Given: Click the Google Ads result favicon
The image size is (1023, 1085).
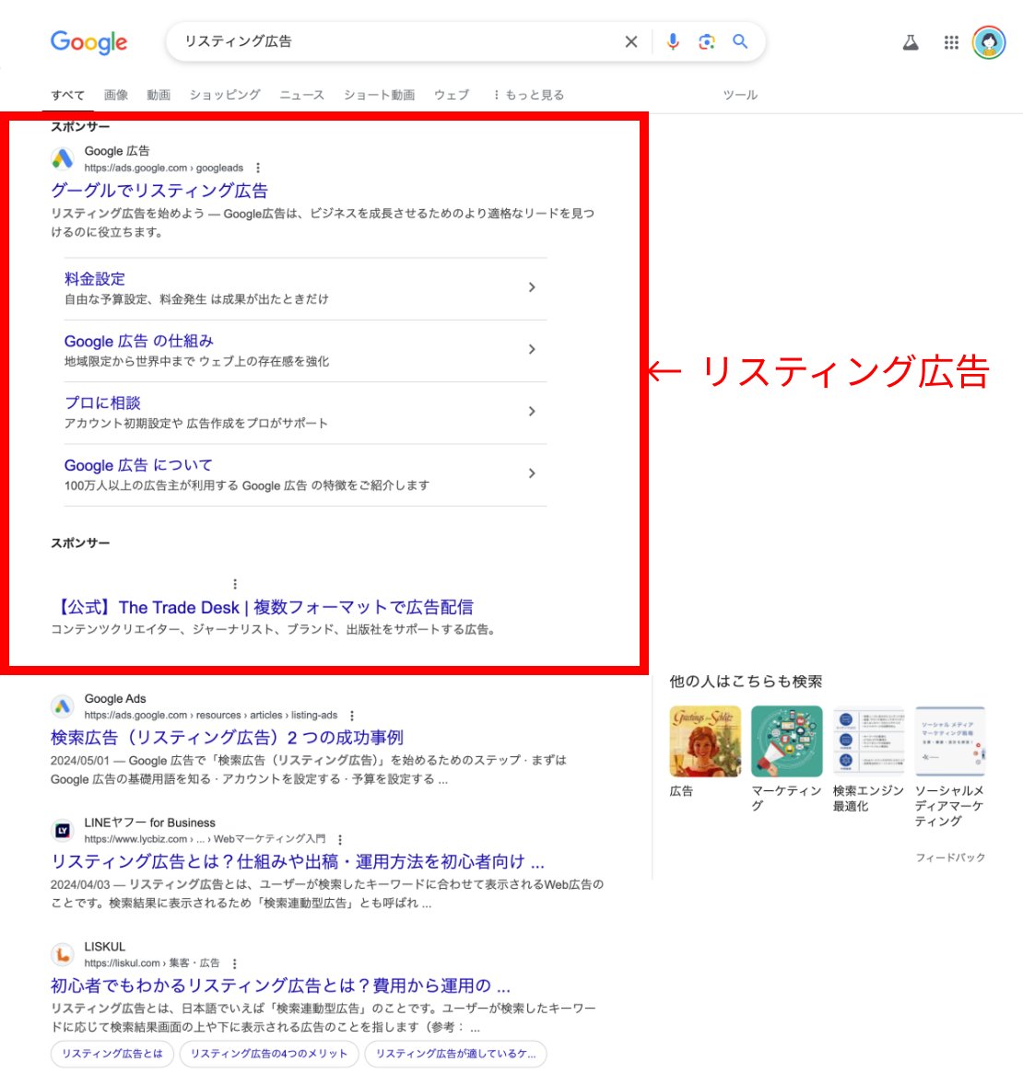Looking at the screenshot, I should tap(63, 706).
